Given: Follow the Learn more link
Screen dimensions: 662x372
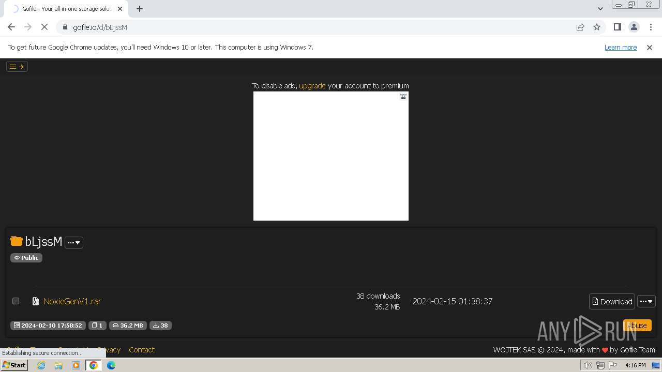Looking at the screenshot, I should [x=621, y=47].
